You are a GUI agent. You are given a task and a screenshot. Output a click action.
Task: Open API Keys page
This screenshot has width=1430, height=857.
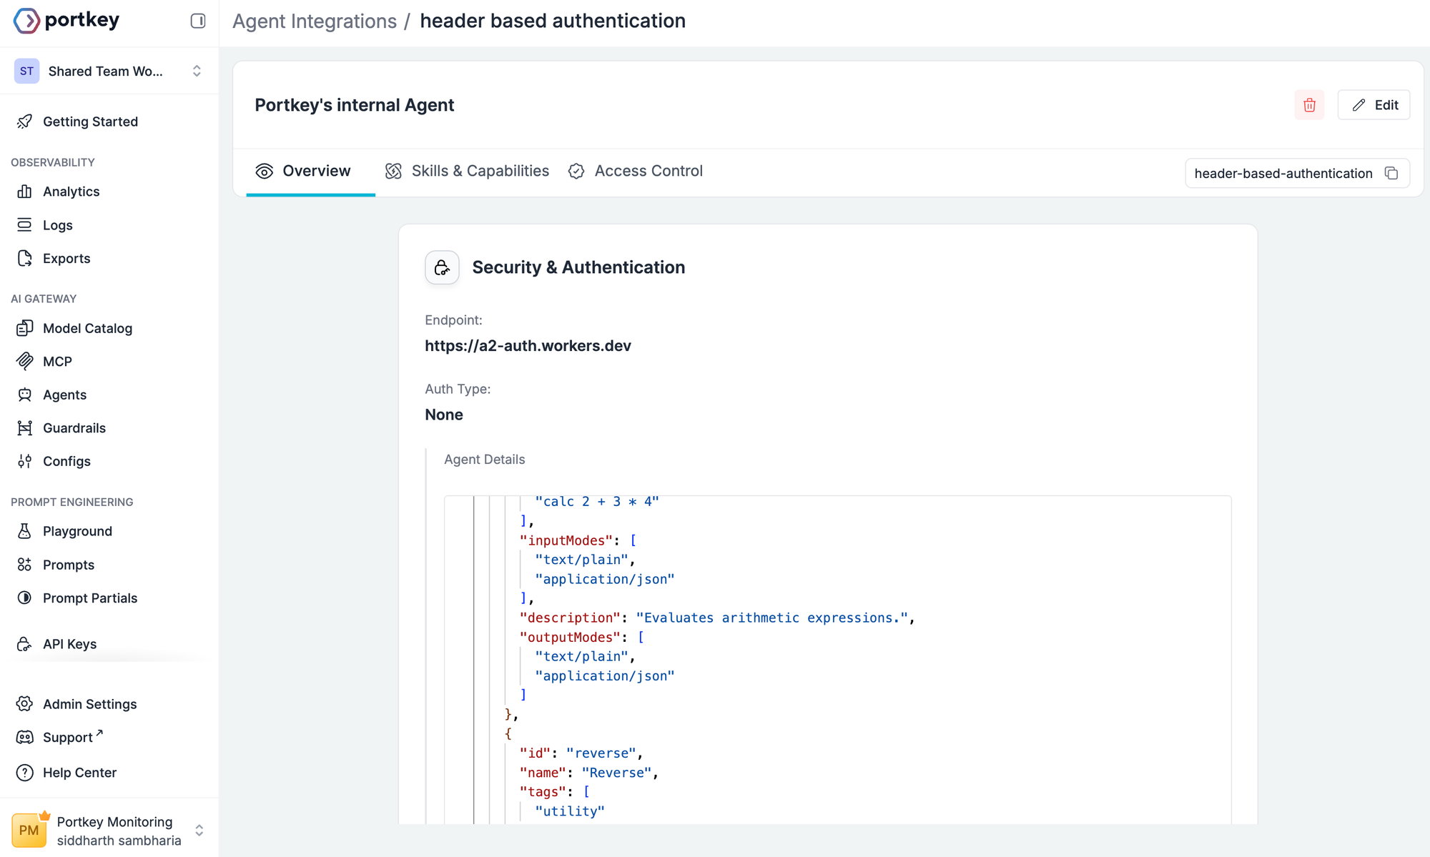(69, 644)
